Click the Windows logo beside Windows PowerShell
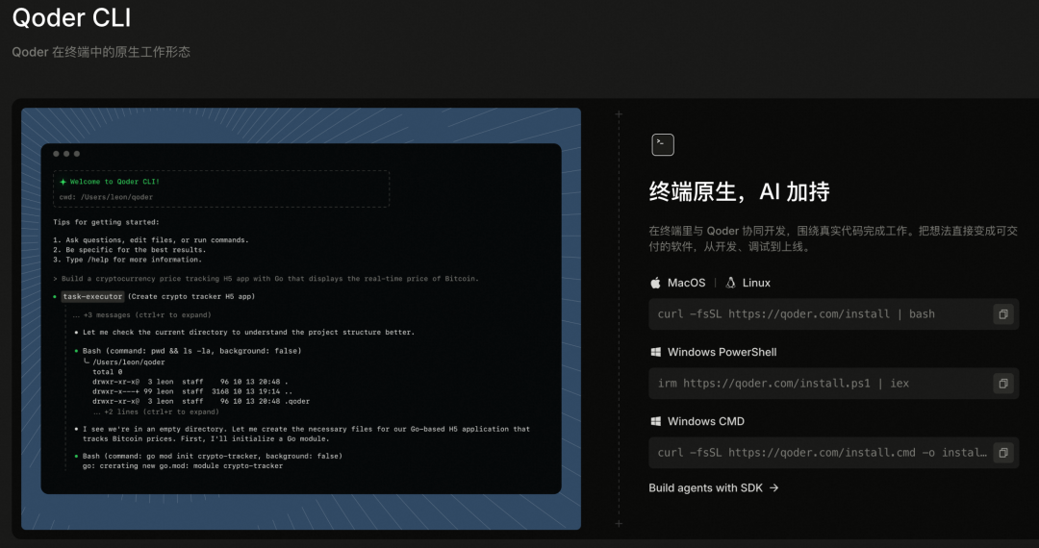The image size is (1039, 548). coord(655,352)
